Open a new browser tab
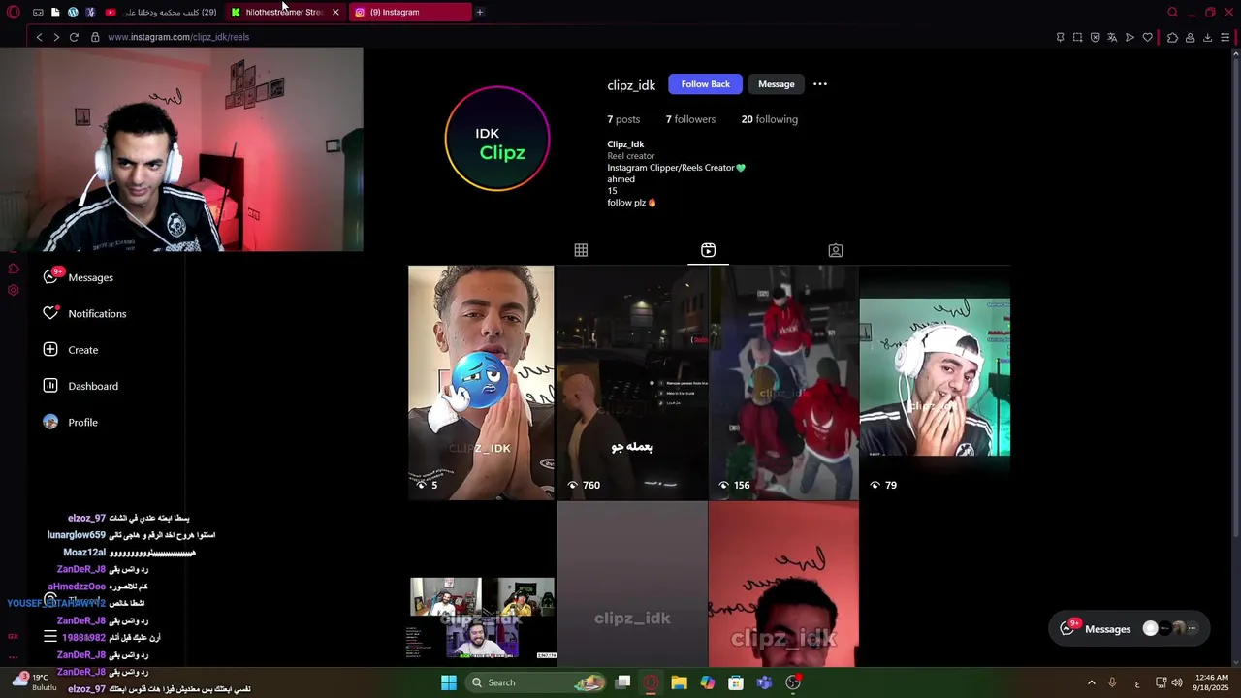The height and width of the screenshot is (698, 1241). (480, 12)
